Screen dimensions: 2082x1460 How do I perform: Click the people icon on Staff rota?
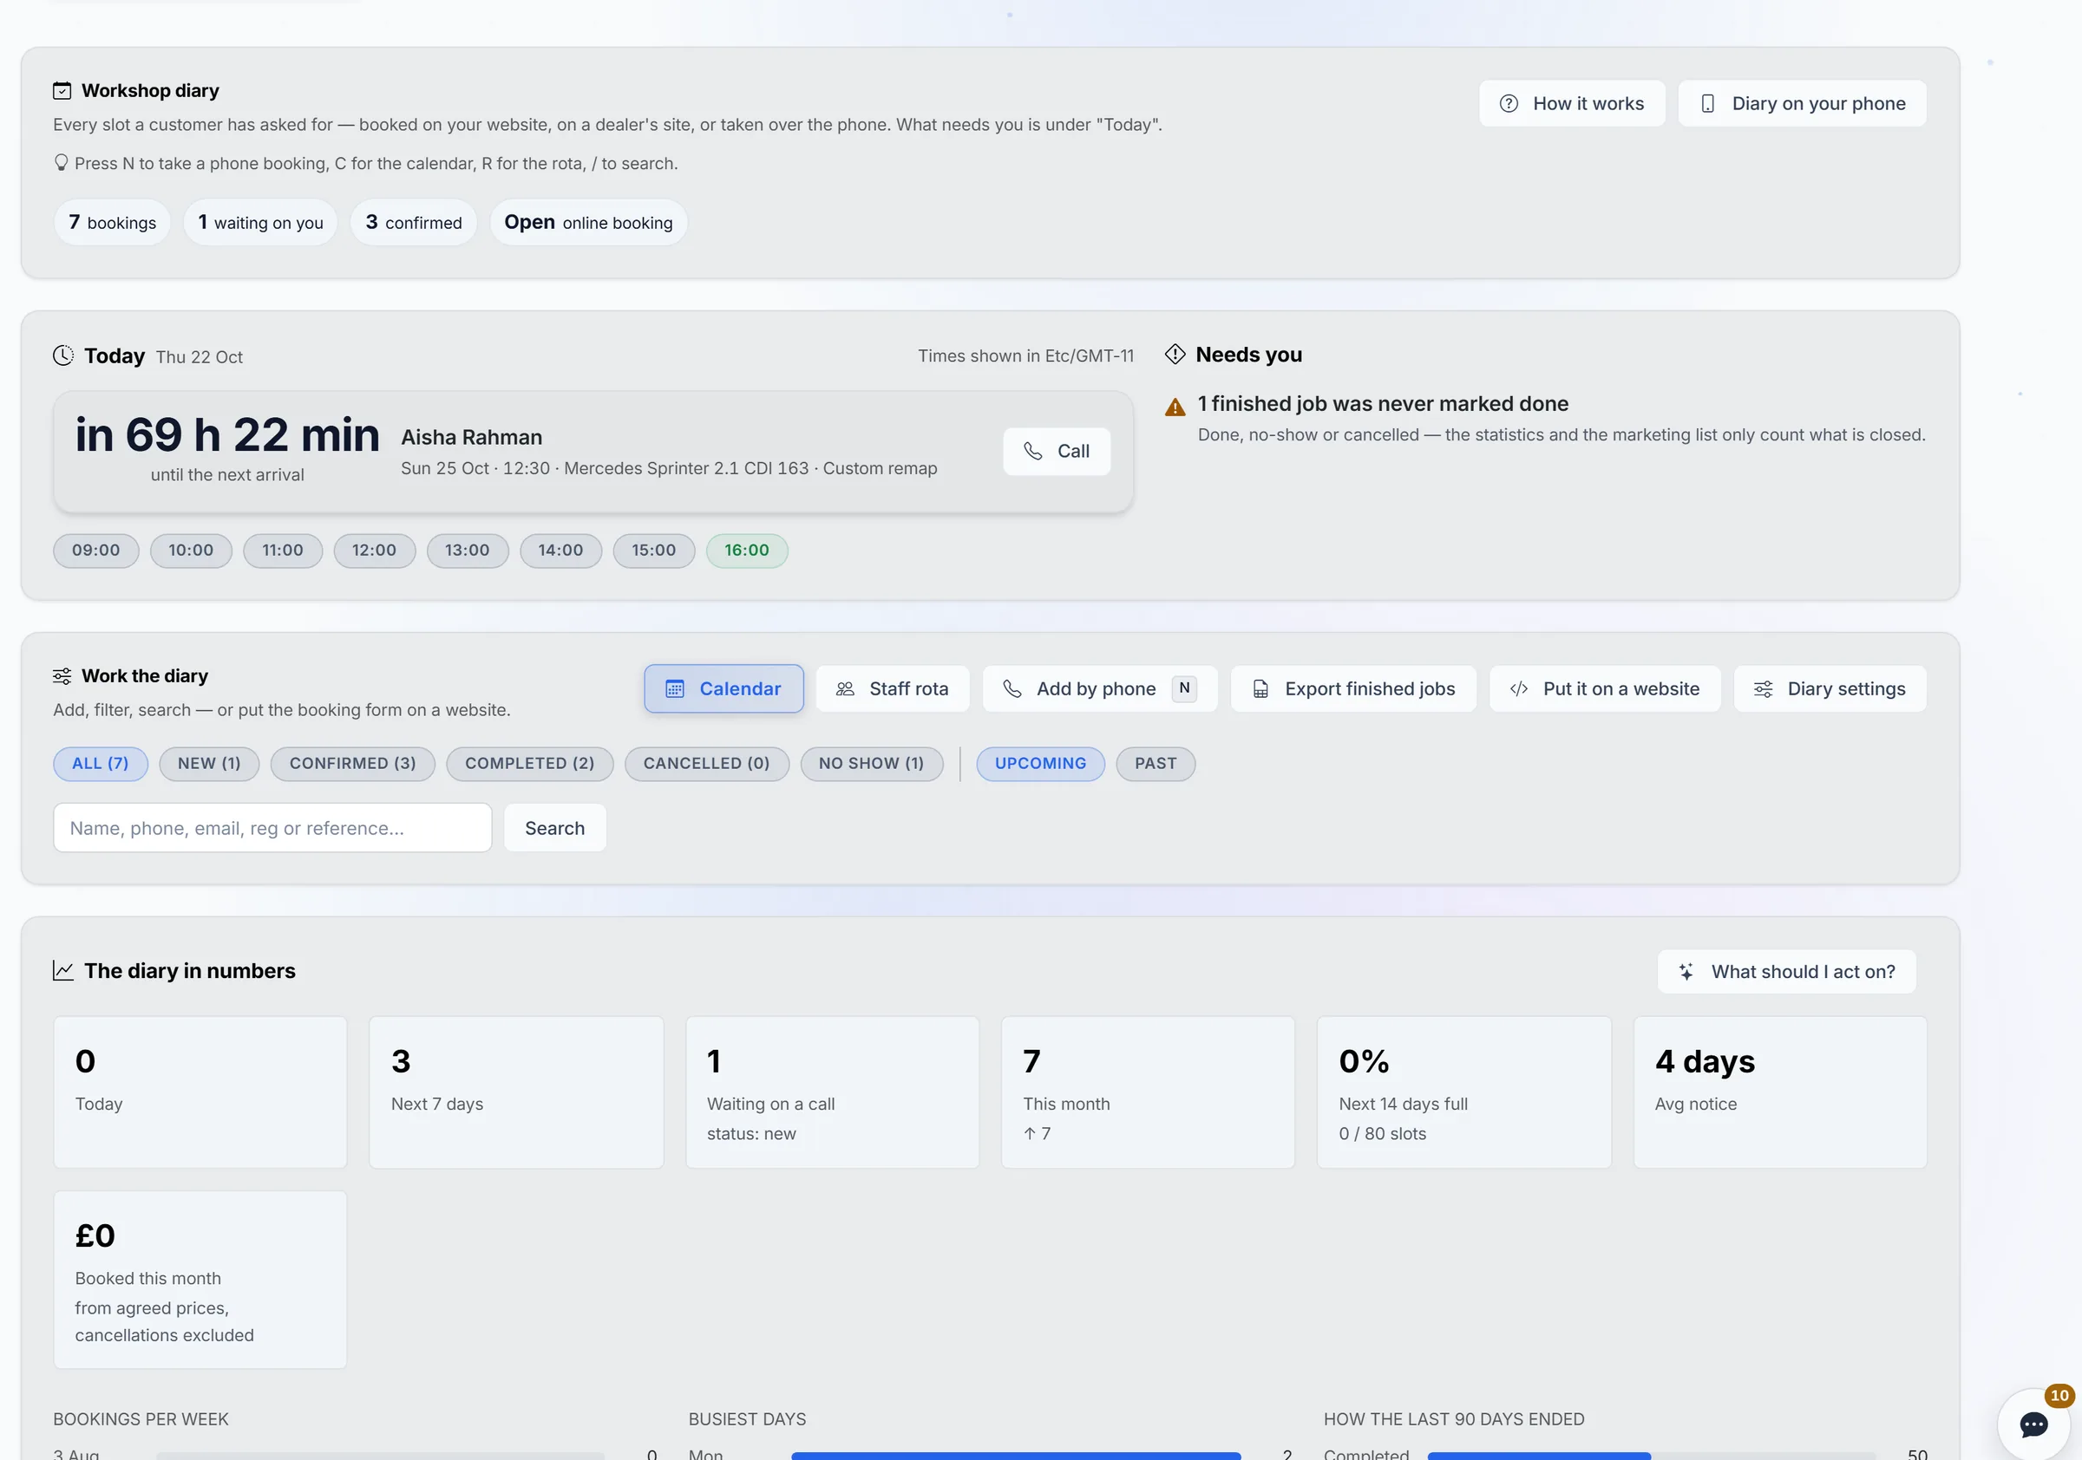(x=845, y=688)
